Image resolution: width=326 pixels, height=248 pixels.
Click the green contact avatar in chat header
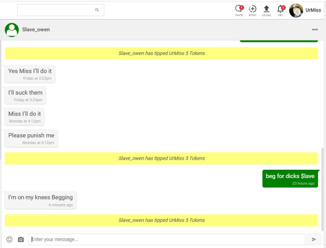[12, 30]
